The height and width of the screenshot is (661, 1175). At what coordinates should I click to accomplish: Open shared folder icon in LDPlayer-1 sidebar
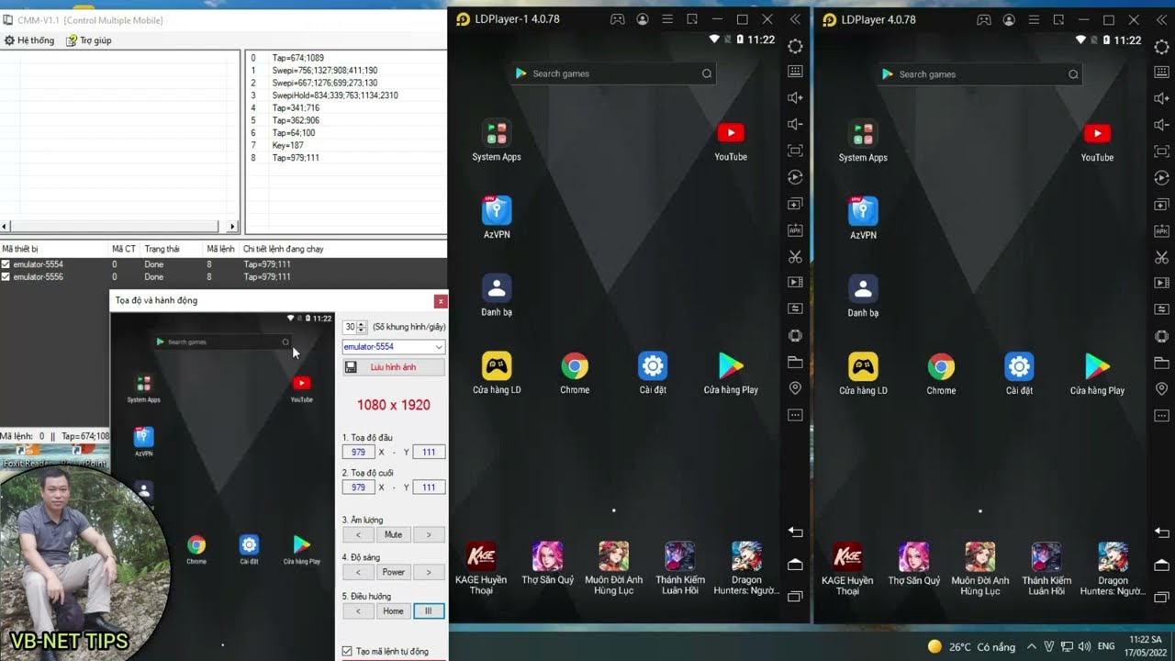pos(795,363)
